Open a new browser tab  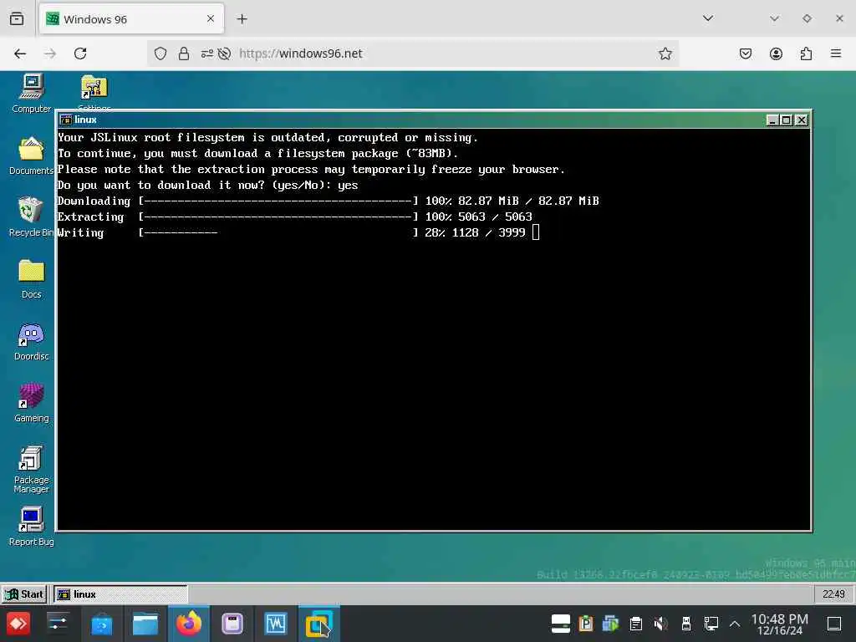(242, 19)
